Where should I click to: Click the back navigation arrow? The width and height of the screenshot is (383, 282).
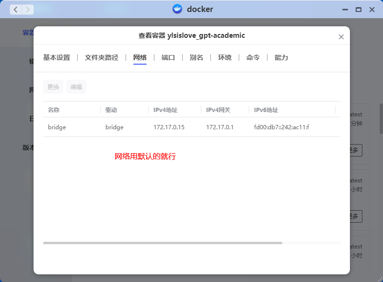16,9
